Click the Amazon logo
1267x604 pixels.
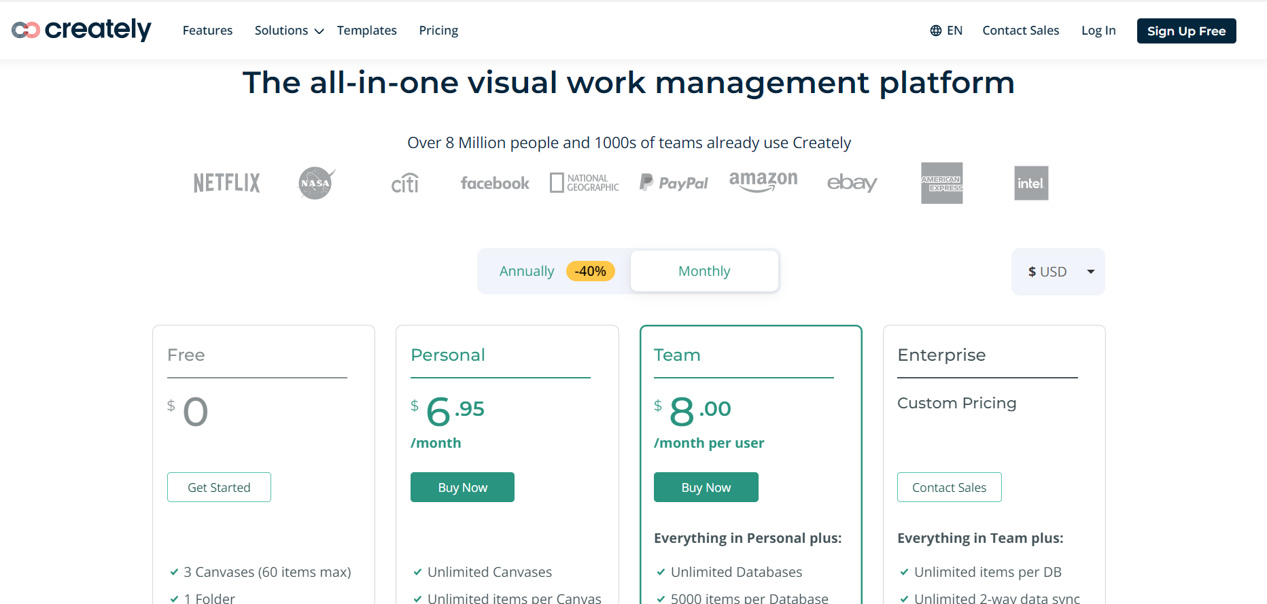point(763,181)
